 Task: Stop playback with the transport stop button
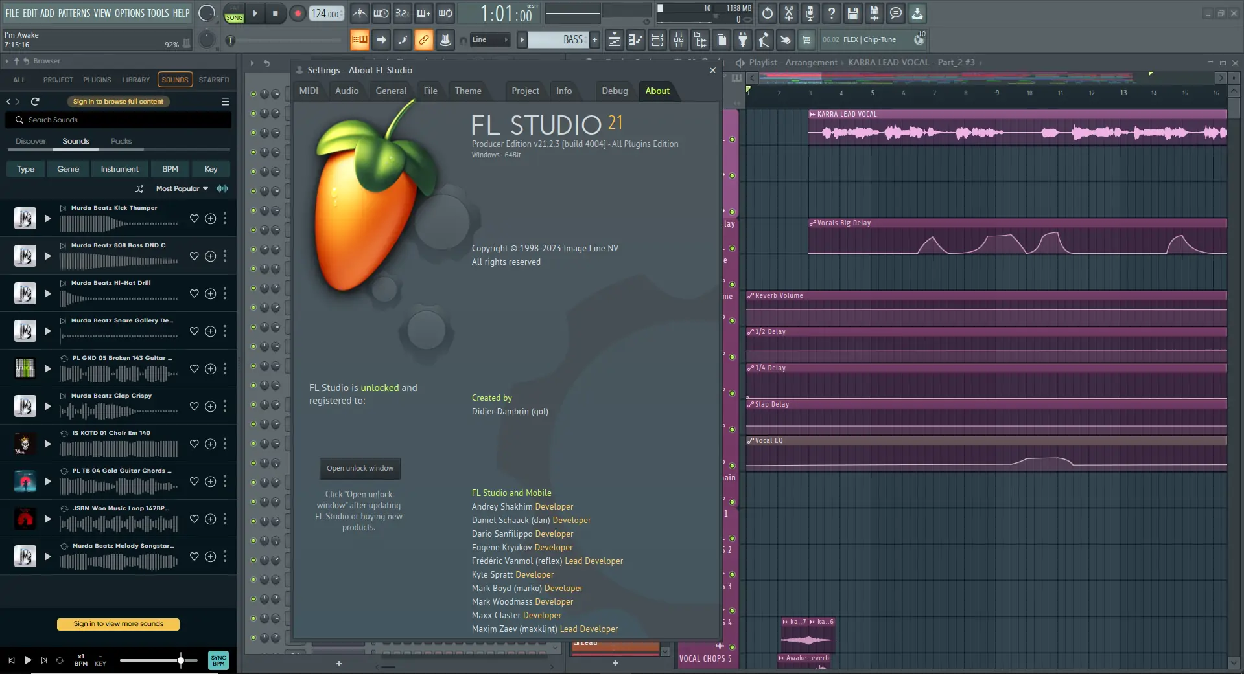[276, 13]
